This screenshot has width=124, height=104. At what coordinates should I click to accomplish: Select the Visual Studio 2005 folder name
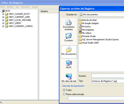pyautogui.click(x=90, y=43)
